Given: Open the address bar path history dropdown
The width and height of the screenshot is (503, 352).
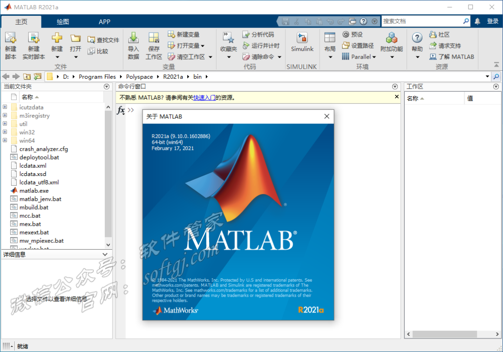Looking at the screenshot, I should (x=487, y=76).
